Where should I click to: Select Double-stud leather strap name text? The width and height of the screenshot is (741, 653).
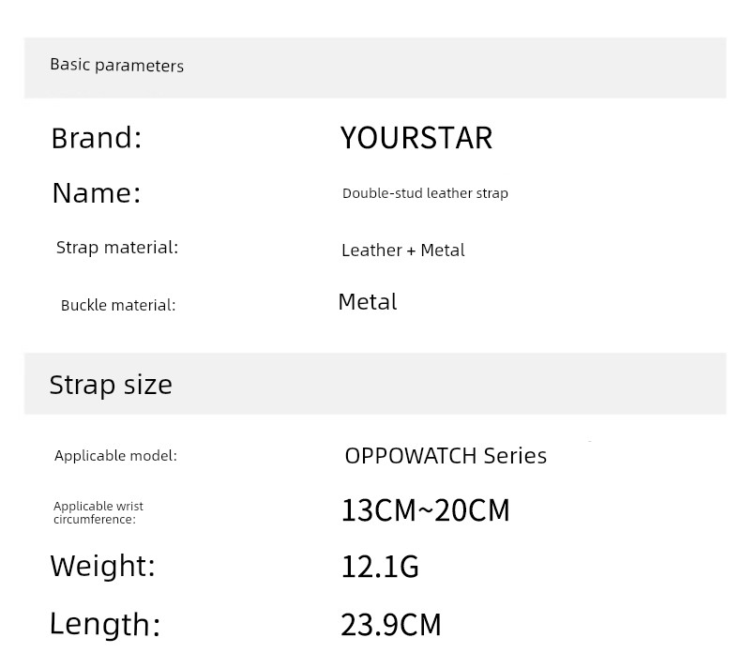click(x=425, y=193)
